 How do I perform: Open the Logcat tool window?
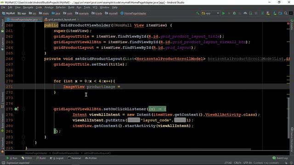click(57, 158)
